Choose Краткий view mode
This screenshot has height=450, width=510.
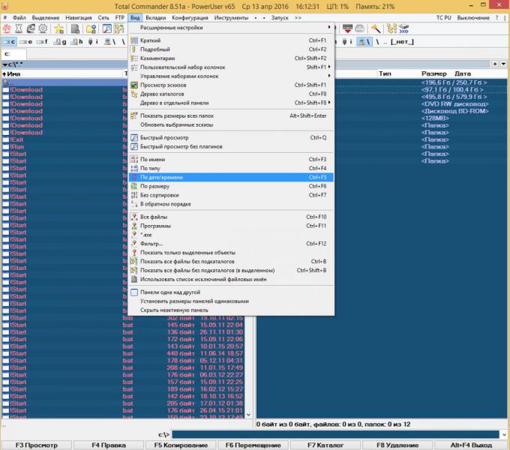(231, 40)
